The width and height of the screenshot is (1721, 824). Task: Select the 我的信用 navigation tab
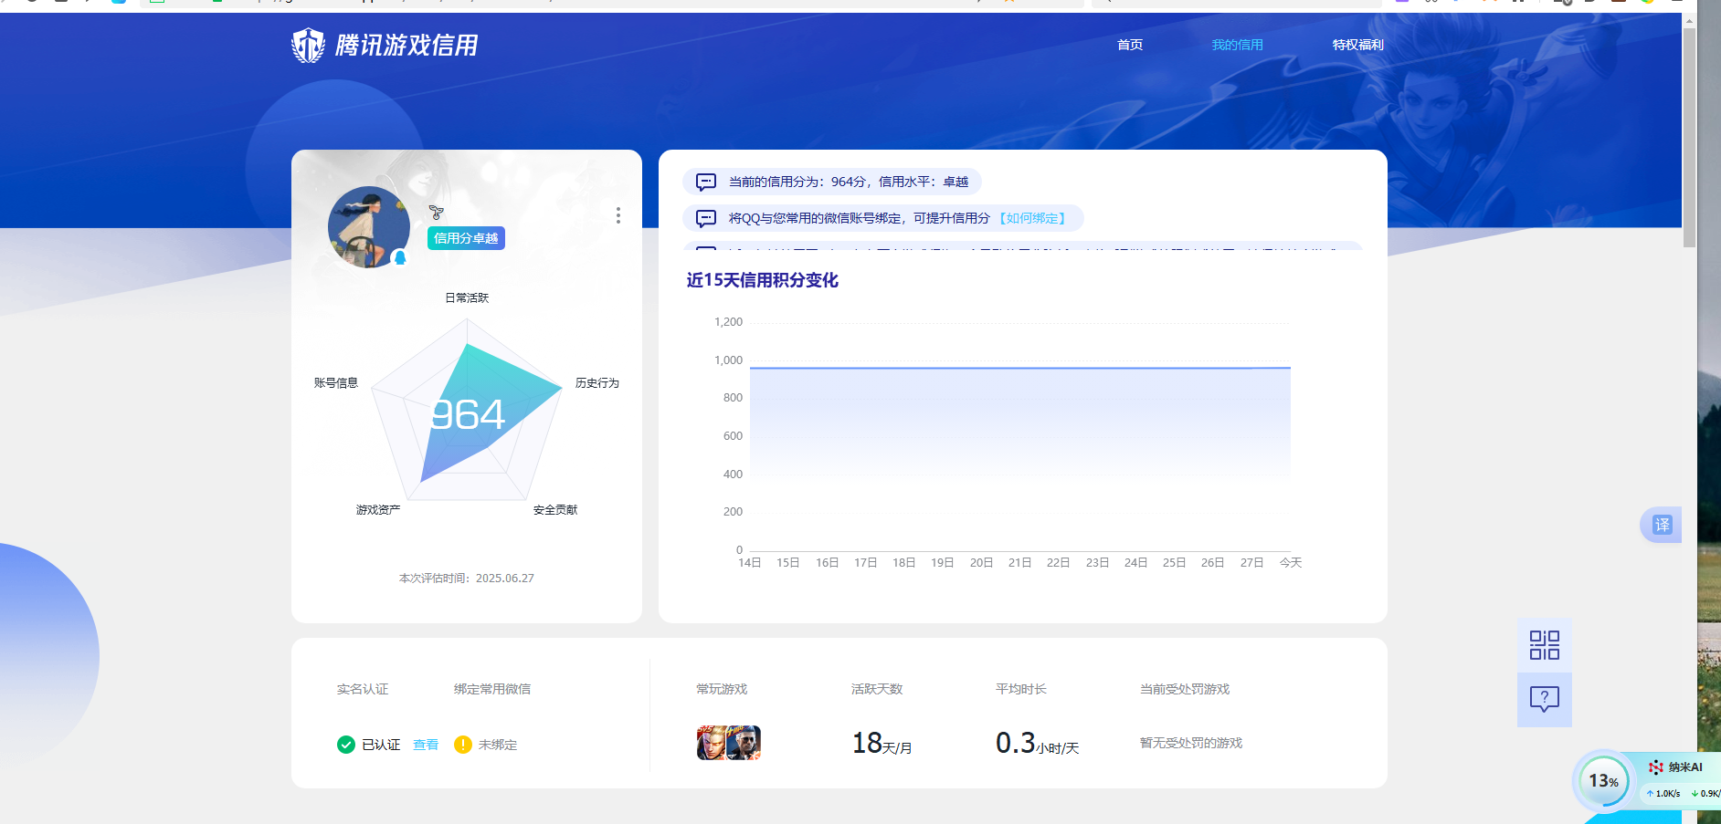pyautogui.click(x=1237, y=45)
